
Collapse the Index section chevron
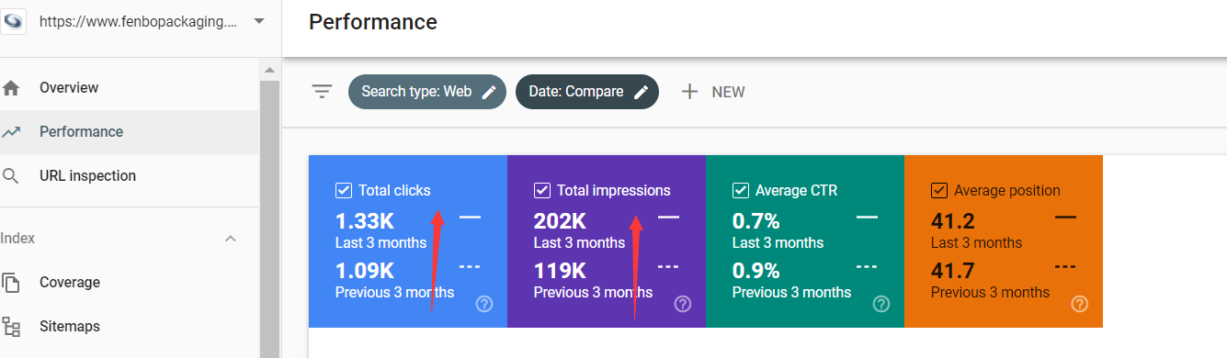tap(231, 239)
